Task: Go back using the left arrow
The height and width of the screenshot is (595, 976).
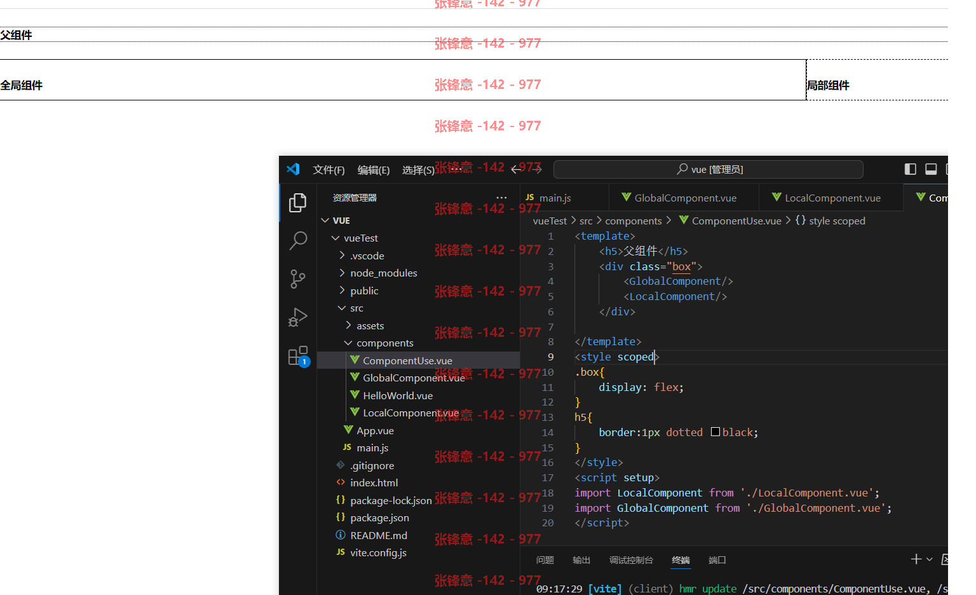Action: coord(517,169)
